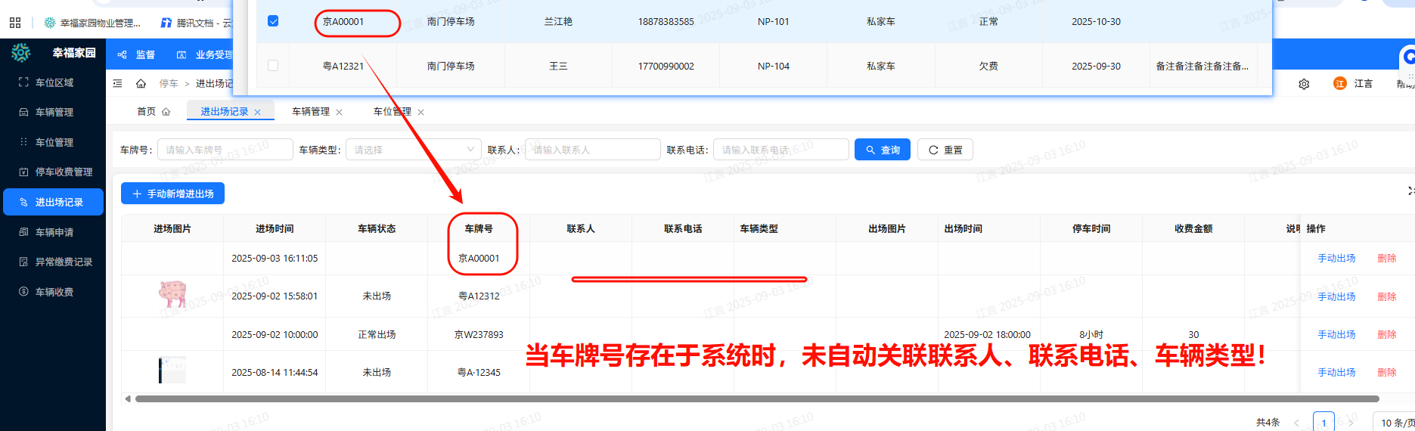The image size is (1415, 431).
Task: Click the horizontal scrollbar under the table
Action: point(756,398)
